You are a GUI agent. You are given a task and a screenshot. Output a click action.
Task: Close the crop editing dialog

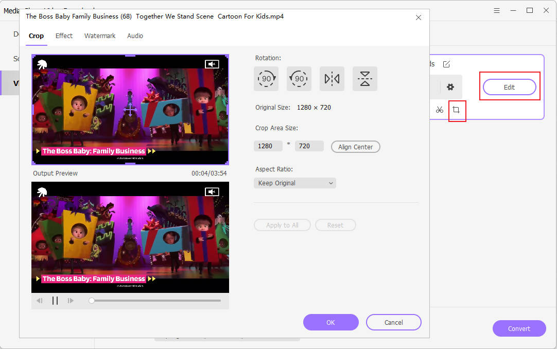tap(419, 18)
